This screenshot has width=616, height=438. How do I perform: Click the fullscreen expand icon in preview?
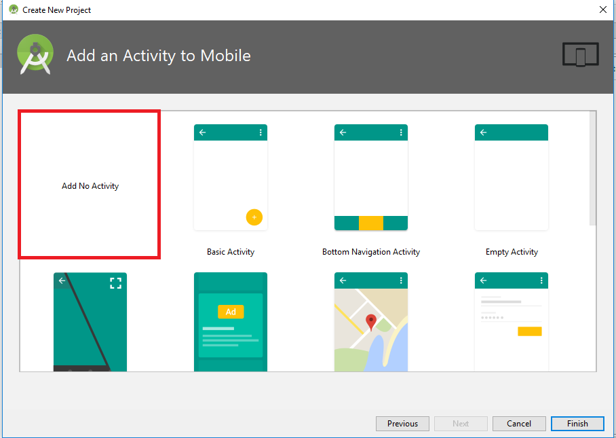pos(115,283)
